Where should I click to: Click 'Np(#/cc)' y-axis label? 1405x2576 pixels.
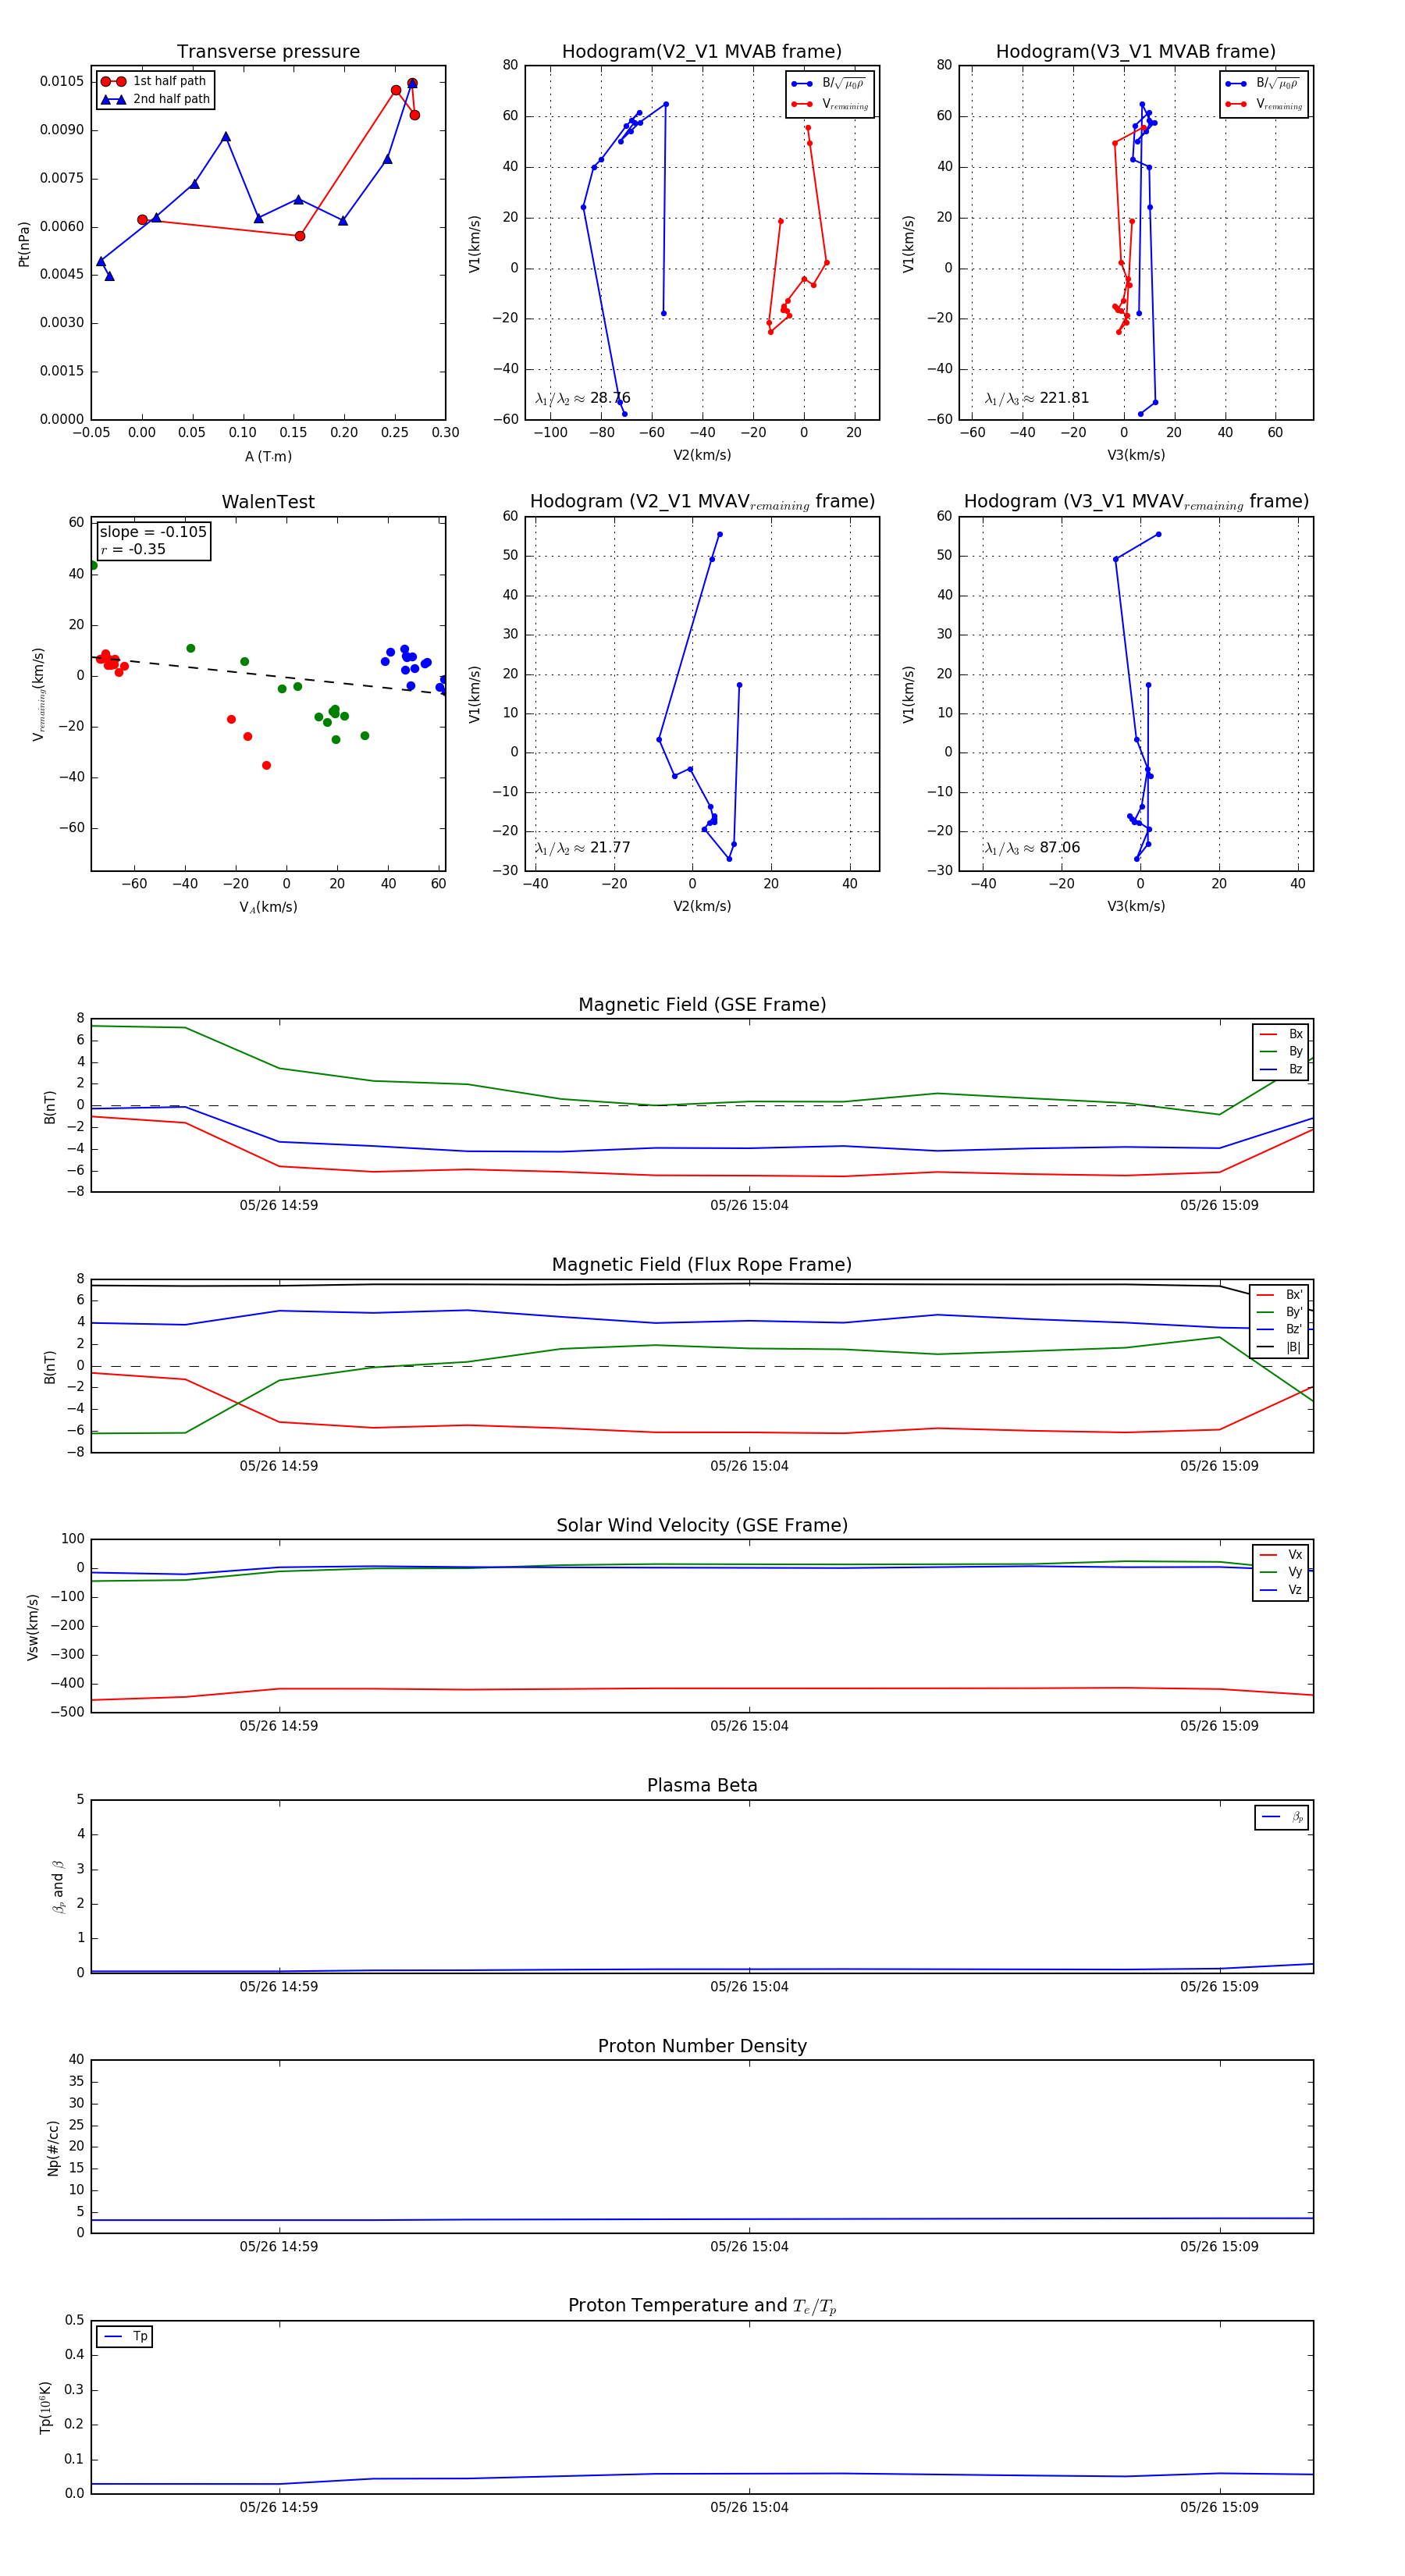coord(53,2148)
